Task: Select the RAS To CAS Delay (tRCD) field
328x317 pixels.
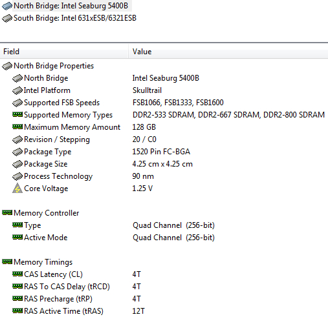Action: coord(67,287)
